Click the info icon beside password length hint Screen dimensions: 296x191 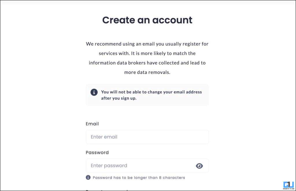(88, 177)
